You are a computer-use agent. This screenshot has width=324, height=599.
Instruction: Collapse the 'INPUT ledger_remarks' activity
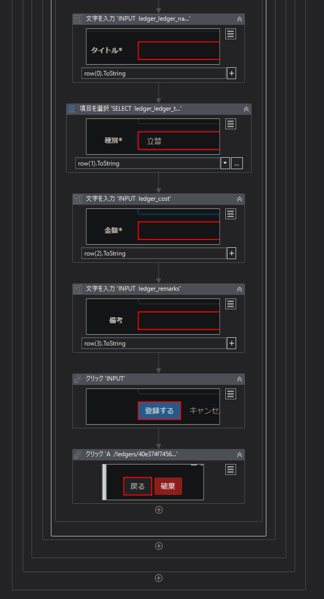click(x=239, y=289)
